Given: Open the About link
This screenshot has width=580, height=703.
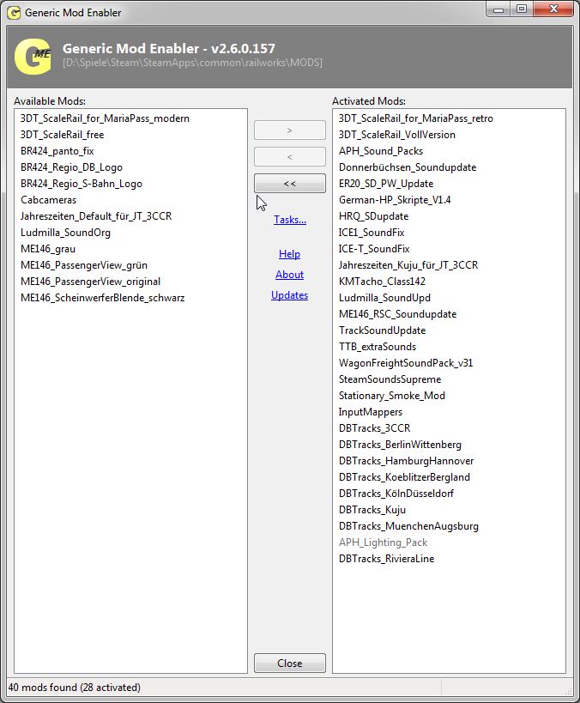Looking at the screenshot, I should [289, 275].
